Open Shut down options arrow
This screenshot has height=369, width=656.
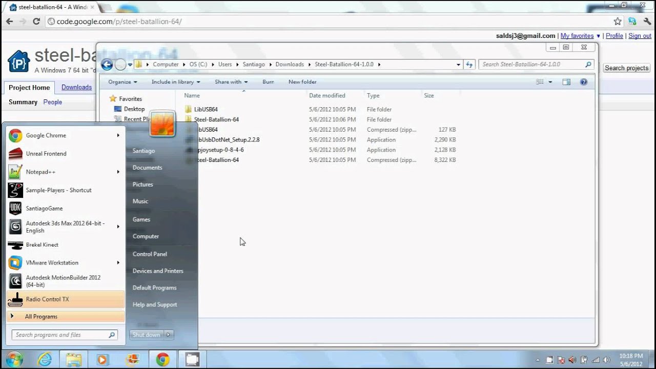coord(168,335)
